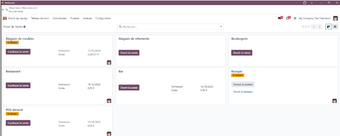This screenshot has height=136, width=340.
Task: Click Fermer la session on Kiosque
Action: pos(243,84)
